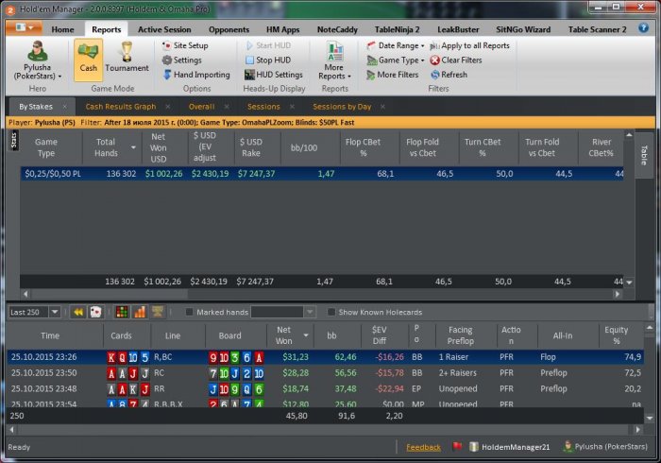Image resolution: width=661 pixels, height=463 pixels.
Task: Click Clear Filters
Action: click(456, 60)
